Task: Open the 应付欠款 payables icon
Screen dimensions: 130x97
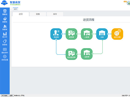Action: 117,34
